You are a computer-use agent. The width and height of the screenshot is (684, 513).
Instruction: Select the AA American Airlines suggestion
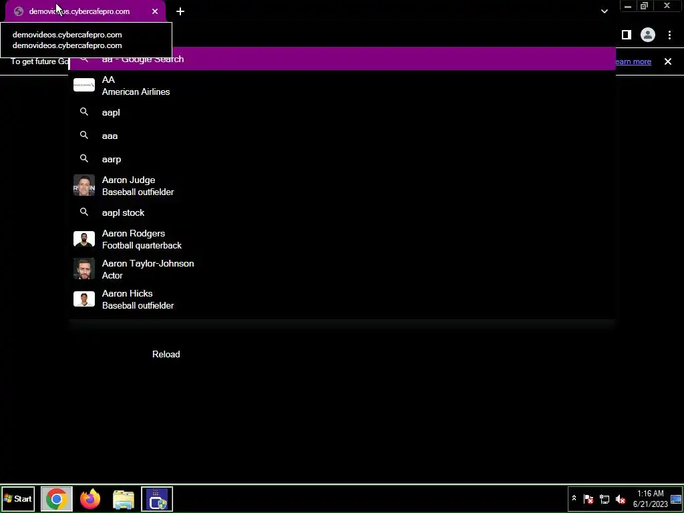pyautogui.click(x=343, y=85)
